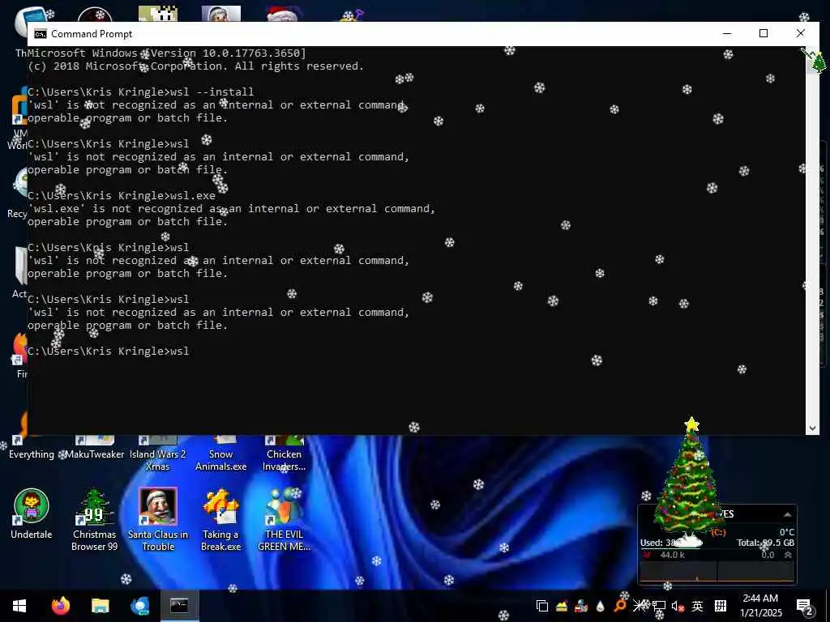830x622 pixels.
Task: Select the Island Wars 2 Xmas label
Action: 158,460
